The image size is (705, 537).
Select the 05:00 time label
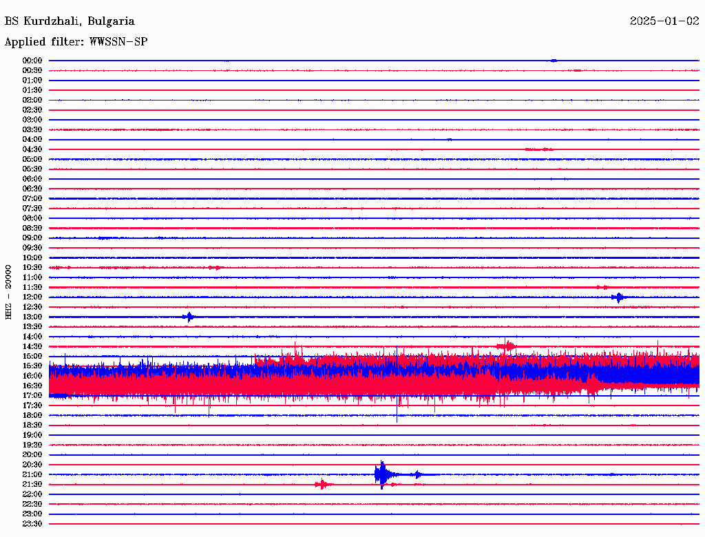point(32,159)
